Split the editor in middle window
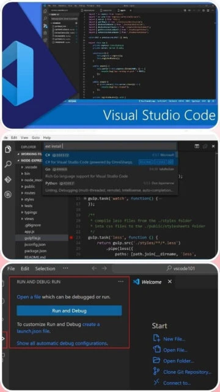Image resolution: width=220 pixels, height=392 pixels. pyautogui.click(x=197, y=146)
